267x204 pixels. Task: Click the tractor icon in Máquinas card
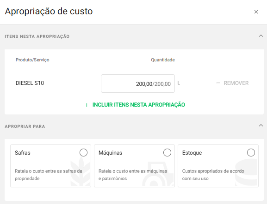tap(158, 174)
